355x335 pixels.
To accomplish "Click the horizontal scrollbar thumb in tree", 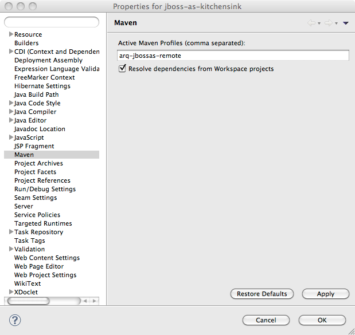I will (x=29, y=301).
